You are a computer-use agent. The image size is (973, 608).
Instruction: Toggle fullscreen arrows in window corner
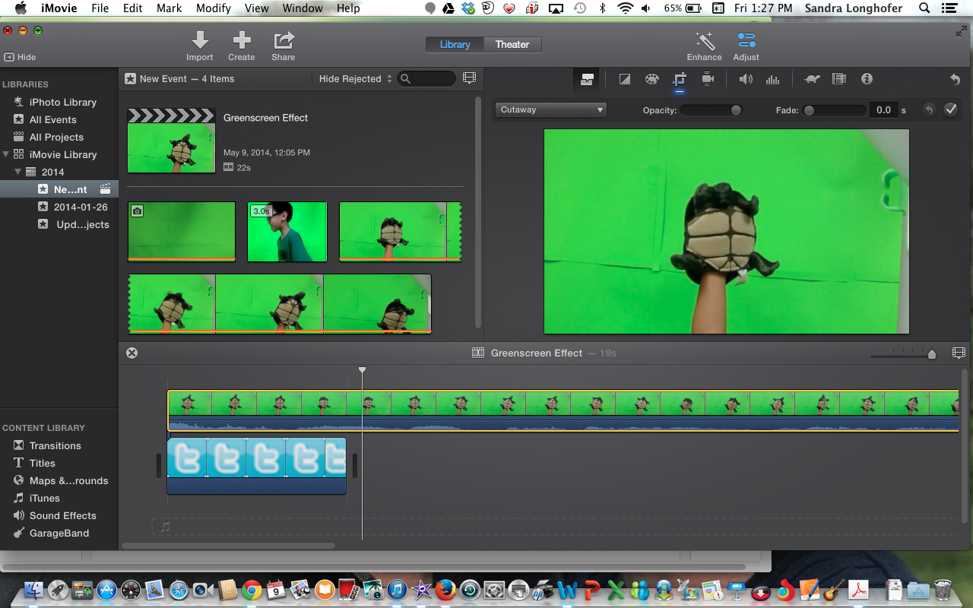(962, 31)
